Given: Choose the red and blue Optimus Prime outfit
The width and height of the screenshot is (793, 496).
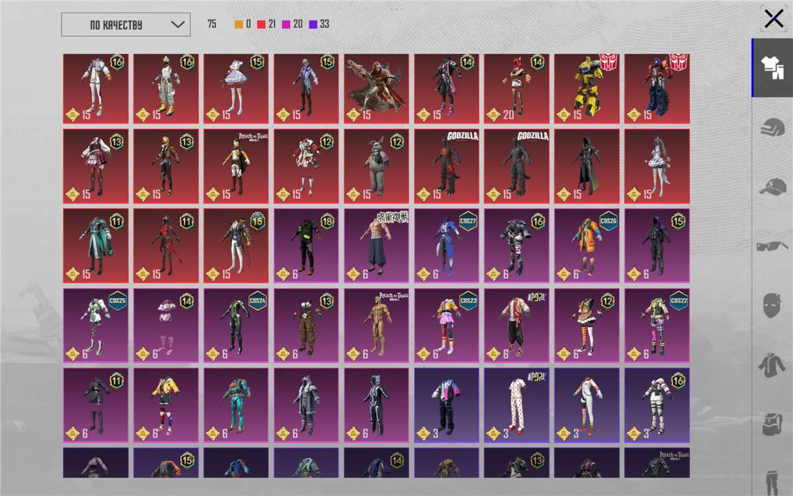Looking at the screenshot, I should click(x=656, y=89).
